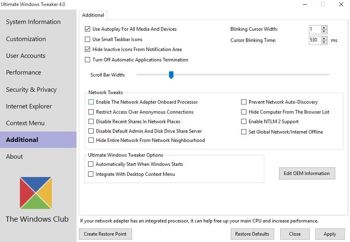Check Set Global Network/Internet Offline
Image resolution: width=350 pixels, height=242 pixels.
pos(244,132)
